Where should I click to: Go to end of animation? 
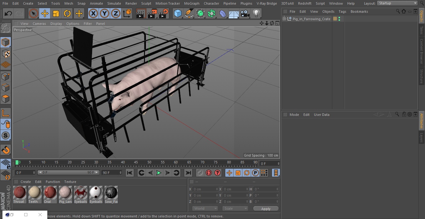tap(188, 173)
